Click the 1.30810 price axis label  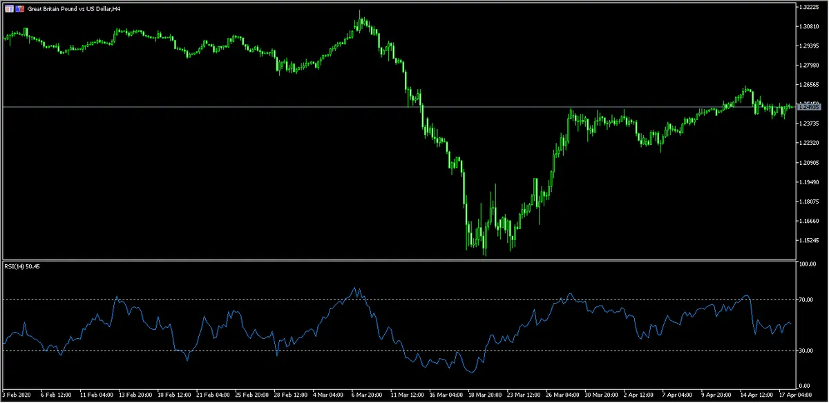tap(808, 27)
